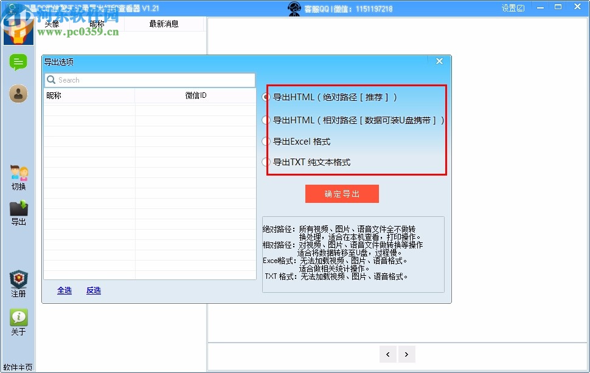Image resolution: width=590 pixels, height=373 pixels.
Task: Open the user profile icon in the sidebar
Action: [18, 94]
